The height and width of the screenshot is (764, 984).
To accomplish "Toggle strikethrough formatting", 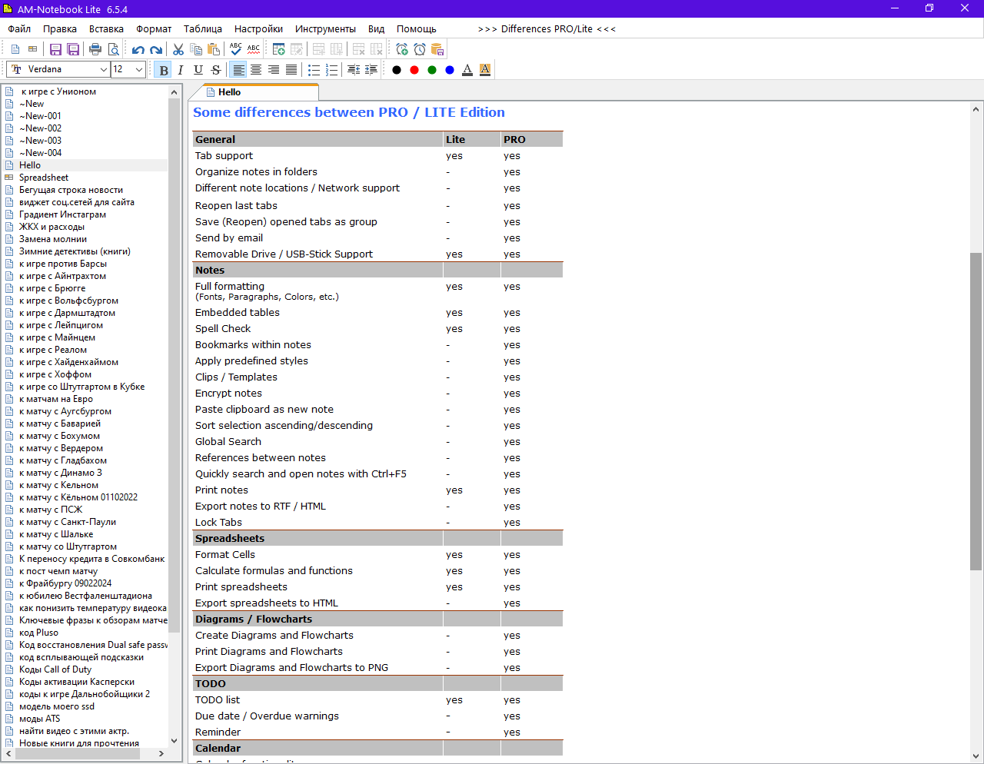I will 216,70.
